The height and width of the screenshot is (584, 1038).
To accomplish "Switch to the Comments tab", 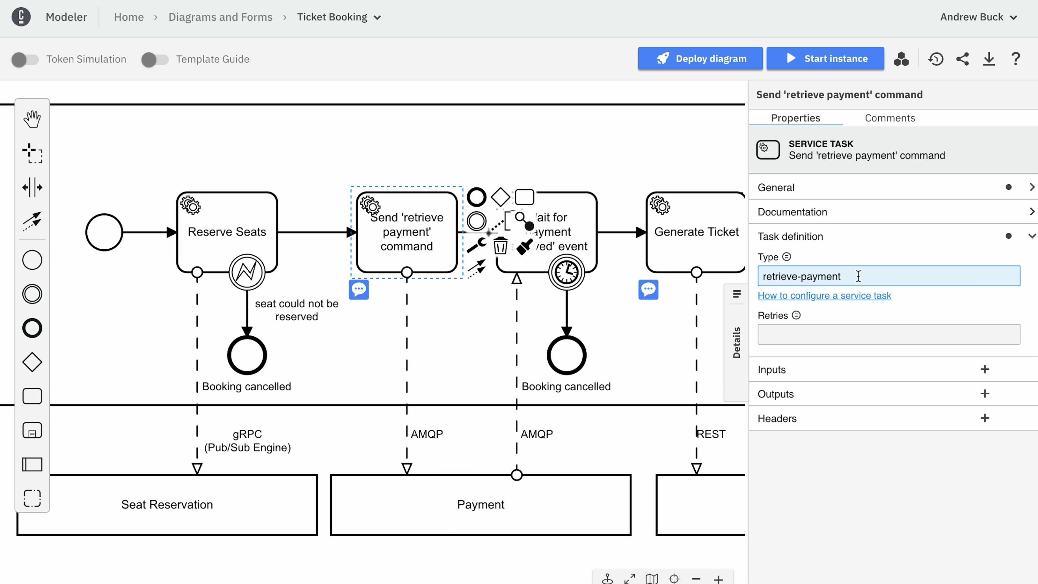I will click(890, 118).
